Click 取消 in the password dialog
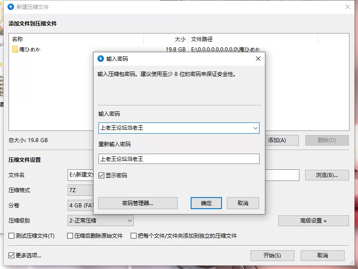Screen dimensions: 358x269 click(x=243, y=203)
